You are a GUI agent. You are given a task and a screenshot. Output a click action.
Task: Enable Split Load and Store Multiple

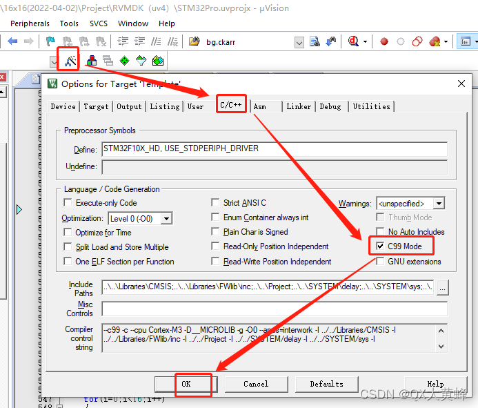(68, 246)
